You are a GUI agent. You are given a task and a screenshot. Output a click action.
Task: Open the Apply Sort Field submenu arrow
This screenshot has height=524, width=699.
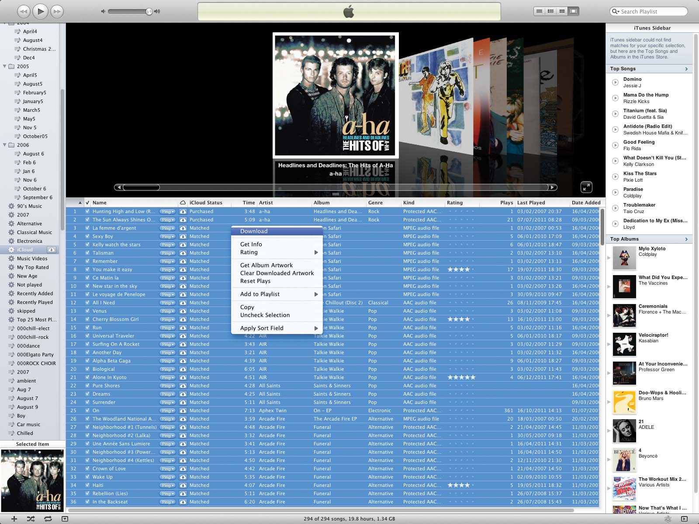point(316,328)
